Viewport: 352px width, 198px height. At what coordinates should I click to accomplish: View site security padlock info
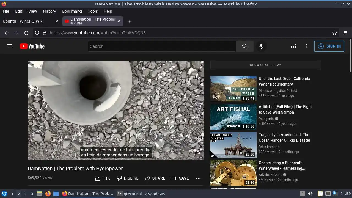pyautogui.click(x=45, y=33)
